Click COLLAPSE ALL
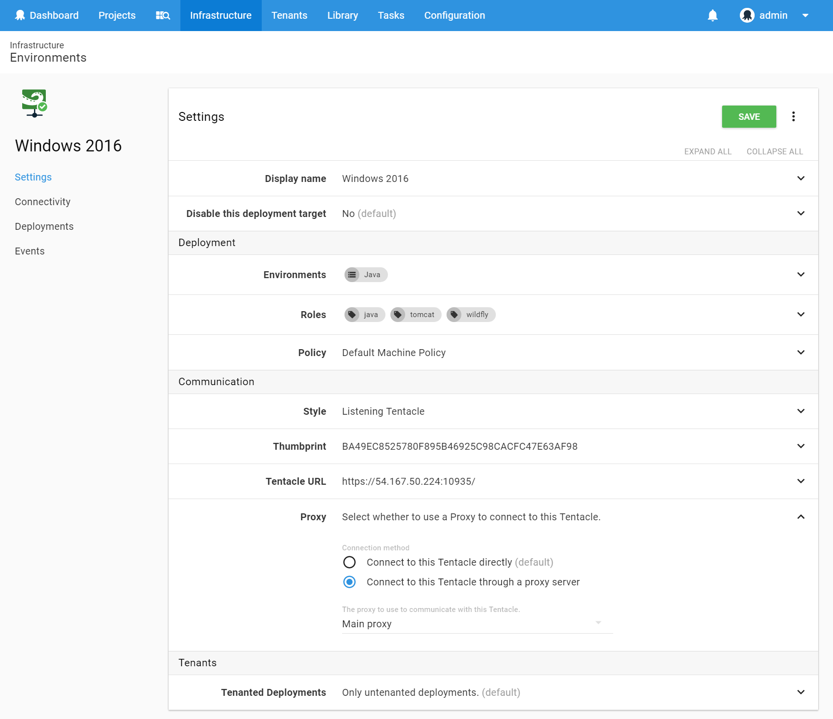The image size is (833, 719). tap(775, 151)
